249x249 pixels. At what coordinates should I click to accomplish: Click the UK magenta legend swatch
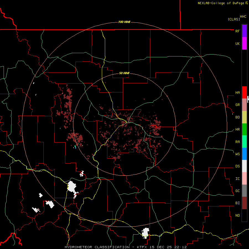click(244, 43)
